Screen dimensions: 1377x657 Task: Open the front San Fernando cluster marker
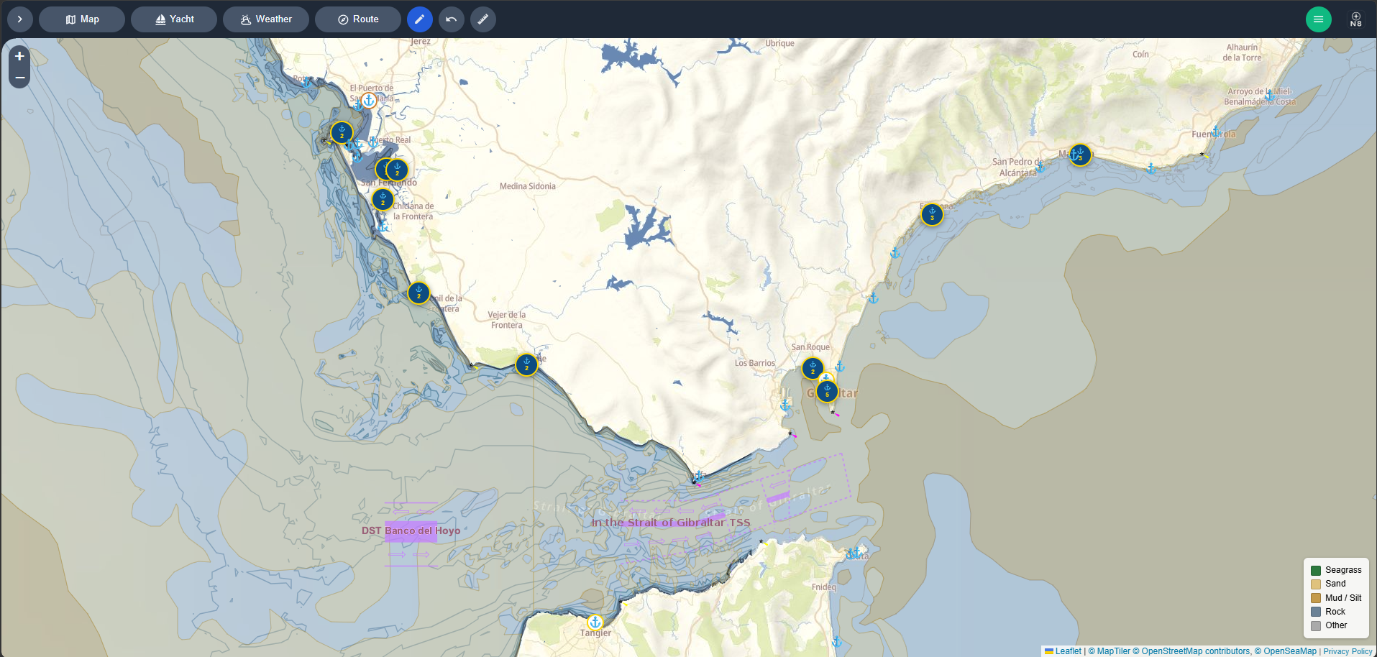tap(397, 170)
